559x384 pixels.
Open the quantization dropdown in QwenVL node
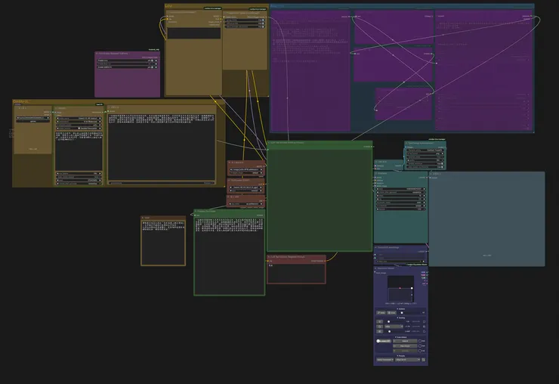[x=79, y=122]
